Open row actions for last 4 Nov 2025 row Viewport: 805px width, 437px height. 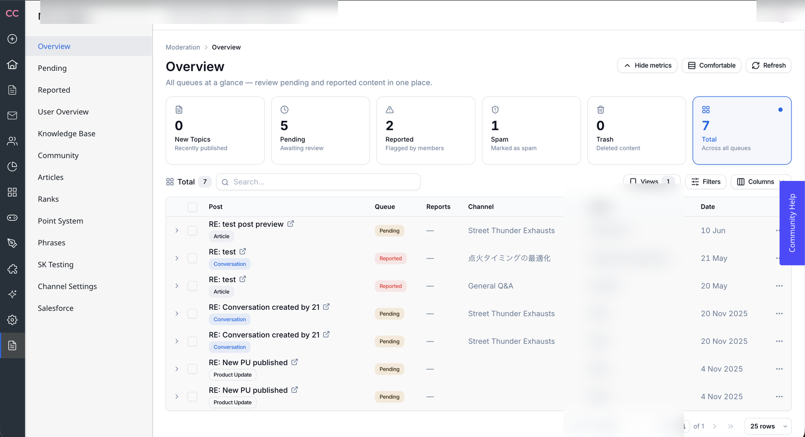click(x=779, y=396)
